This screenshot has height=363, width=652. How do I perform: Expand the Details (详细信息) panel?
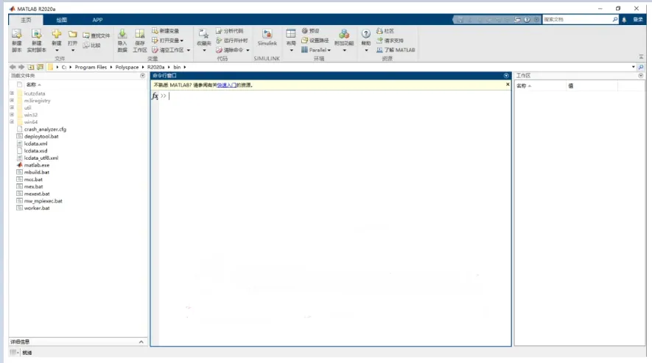pos(141,342)
